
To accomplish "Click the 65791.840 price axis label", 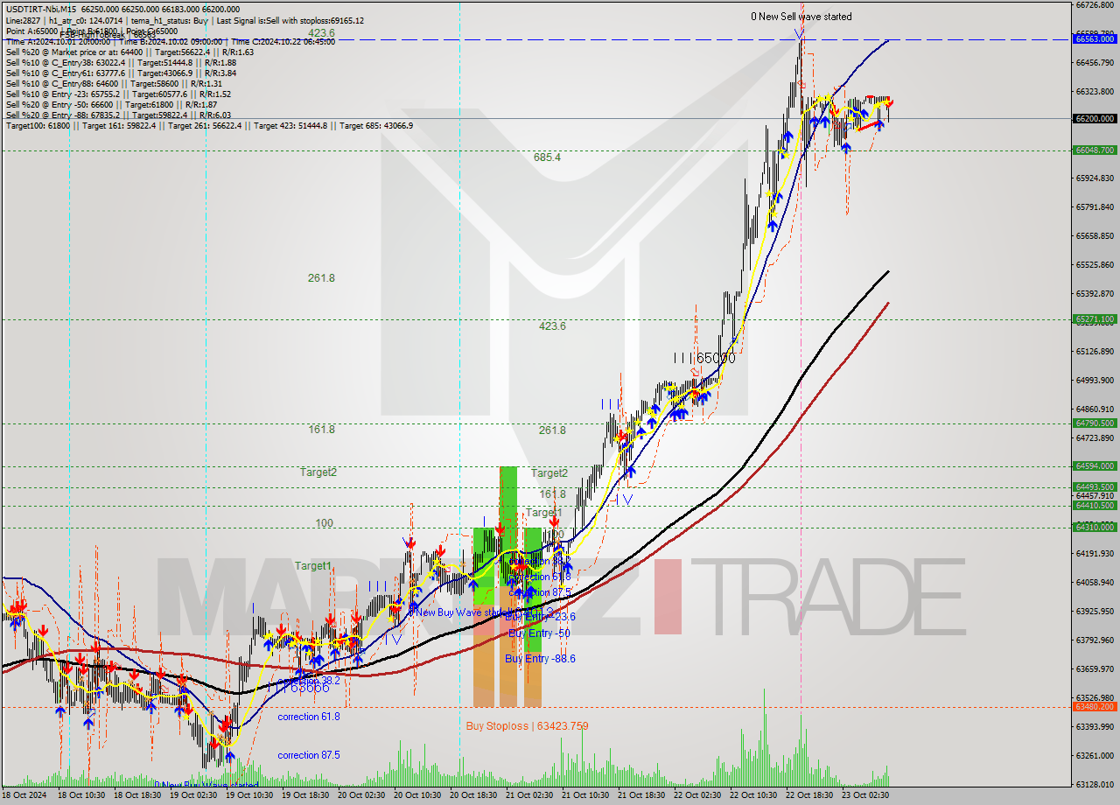I will point(1095,207).
